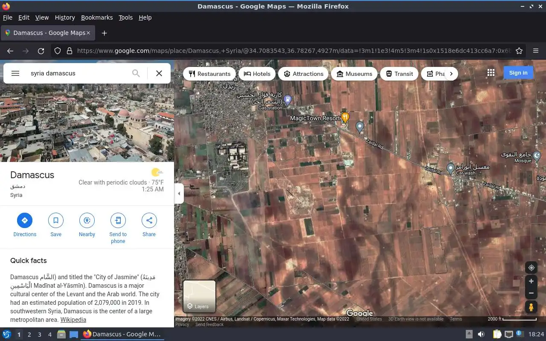Close the Damascus Google Maps tab
The image size is (546, 341).
(x=88, y=33)
